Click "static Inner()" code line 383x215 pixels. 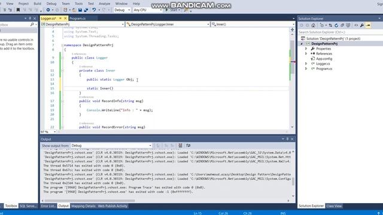point(100,88)
